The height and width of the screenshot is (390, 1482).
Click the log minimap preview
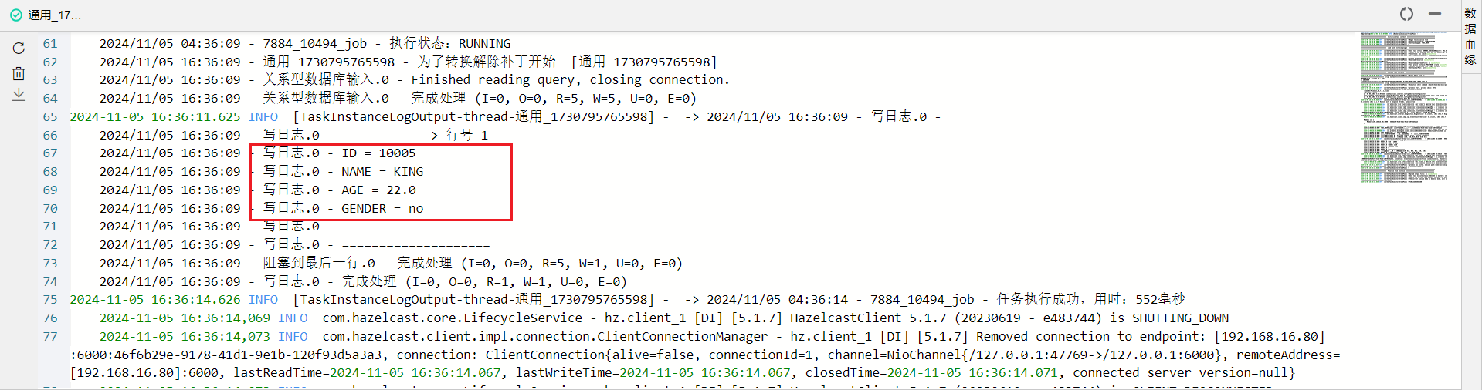[x=1403, y=107]
